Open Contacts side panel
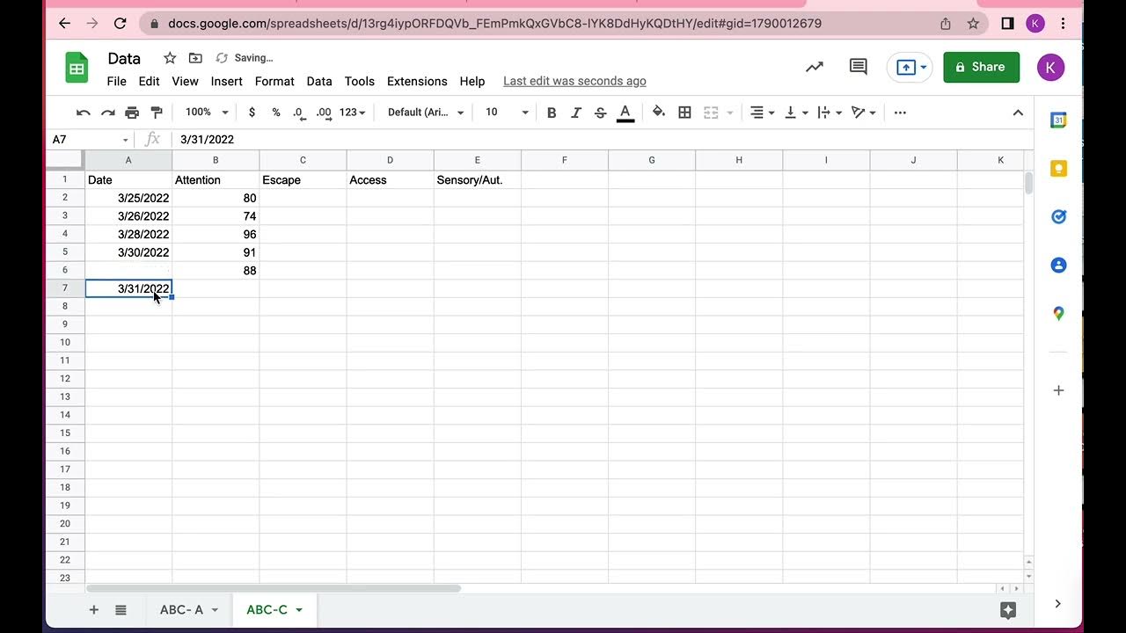 [x=1058, y=265]
